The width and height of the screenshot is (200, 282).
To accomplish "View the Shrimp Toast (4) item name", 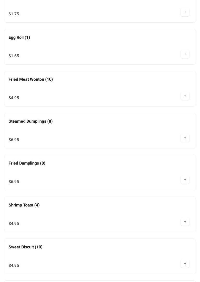I will point(24,205).
